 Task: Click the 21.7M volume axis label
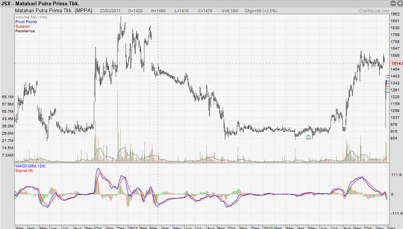(7, 141)
